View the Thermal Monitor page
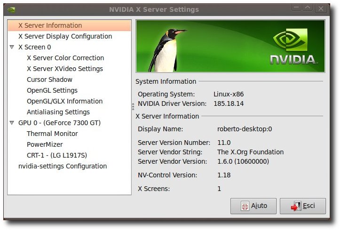 (x=52, y=134)
